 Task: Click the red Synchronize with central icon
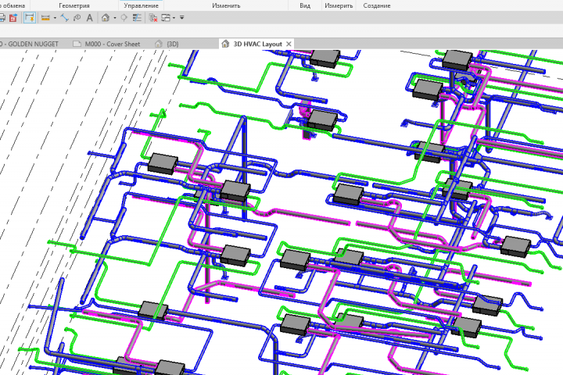(13, 18)
